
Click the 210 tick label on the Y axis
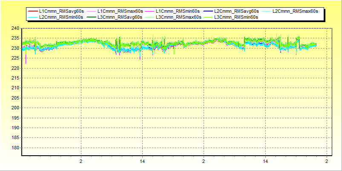[15, 88]
